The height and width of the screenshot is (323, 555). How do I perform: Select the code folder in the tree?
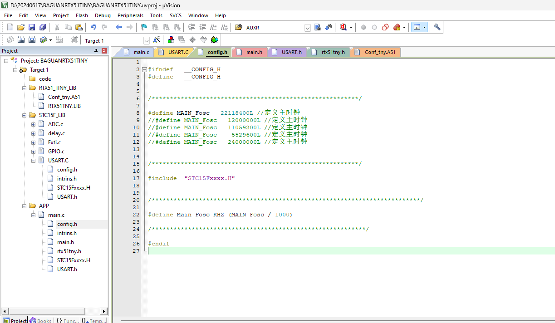click(45, 78)
